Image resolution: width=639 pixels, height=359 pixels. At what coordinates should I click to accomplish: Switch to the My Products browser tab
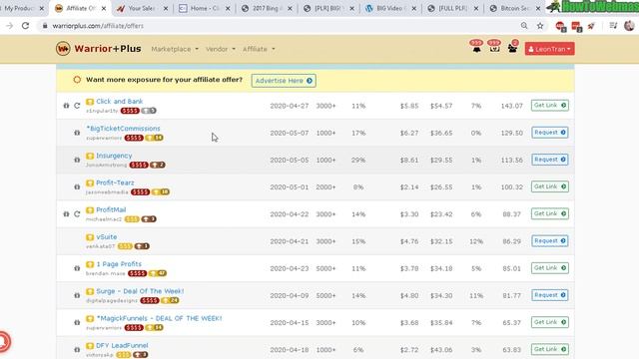[22, 8]
